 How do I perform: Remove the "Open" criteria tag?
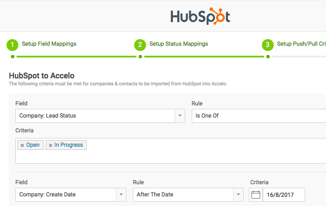22,145
